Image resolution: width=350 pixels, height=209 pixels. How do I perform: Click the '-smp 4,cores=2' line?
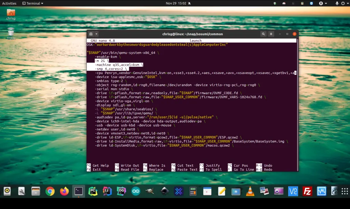(111, 69)
